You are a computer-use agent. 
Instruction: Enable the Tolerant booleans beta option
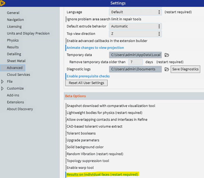[x=81, y=133]
